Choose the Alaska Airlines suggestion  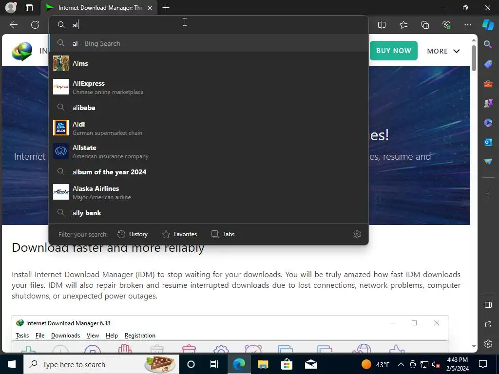click(x=209, y=192)
